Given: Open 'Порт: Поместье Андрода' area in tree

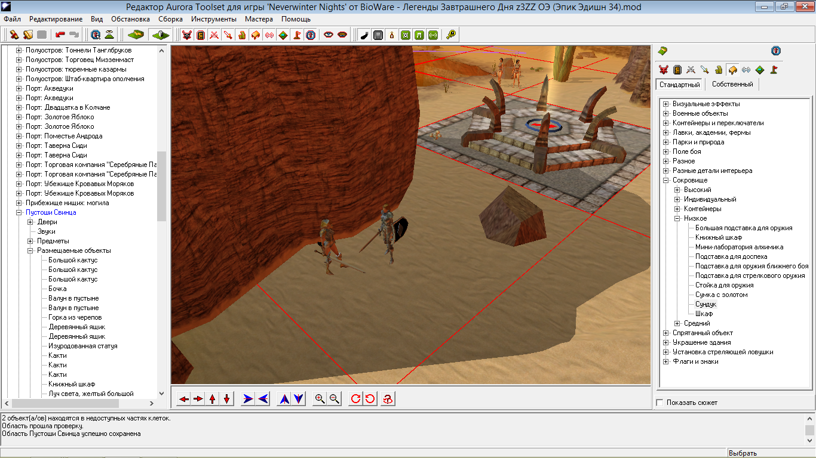Looking at the screenshot, I should (x=64, y=136).
